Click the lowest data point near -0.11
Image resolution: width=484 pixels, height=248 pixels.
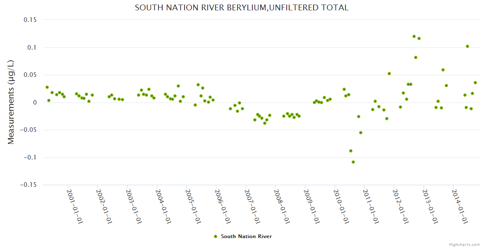point(353,162)
